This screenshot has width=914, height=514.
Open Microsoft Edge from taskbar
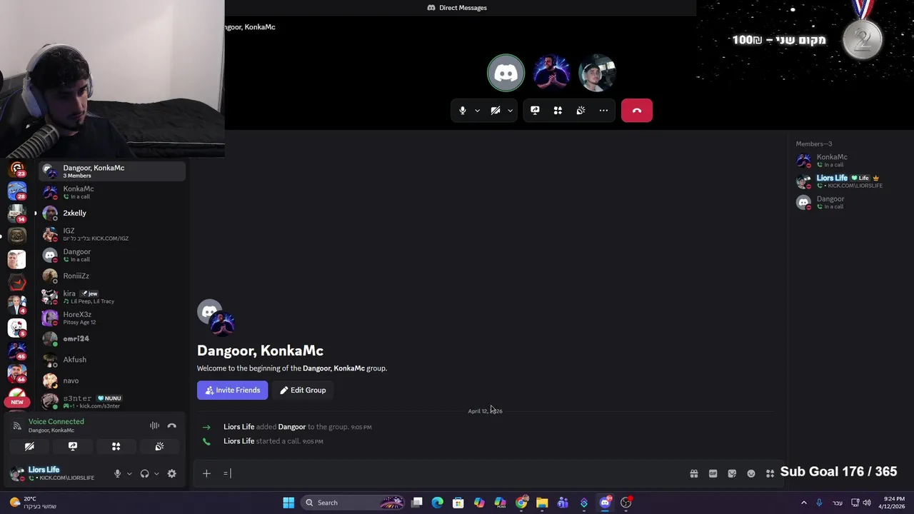(x=438, y=503)
